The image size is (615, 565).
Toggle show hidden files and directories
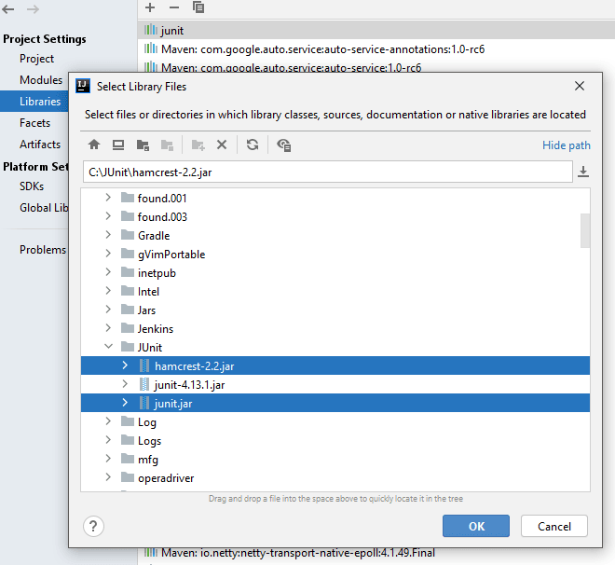click(x=284, y=145)
